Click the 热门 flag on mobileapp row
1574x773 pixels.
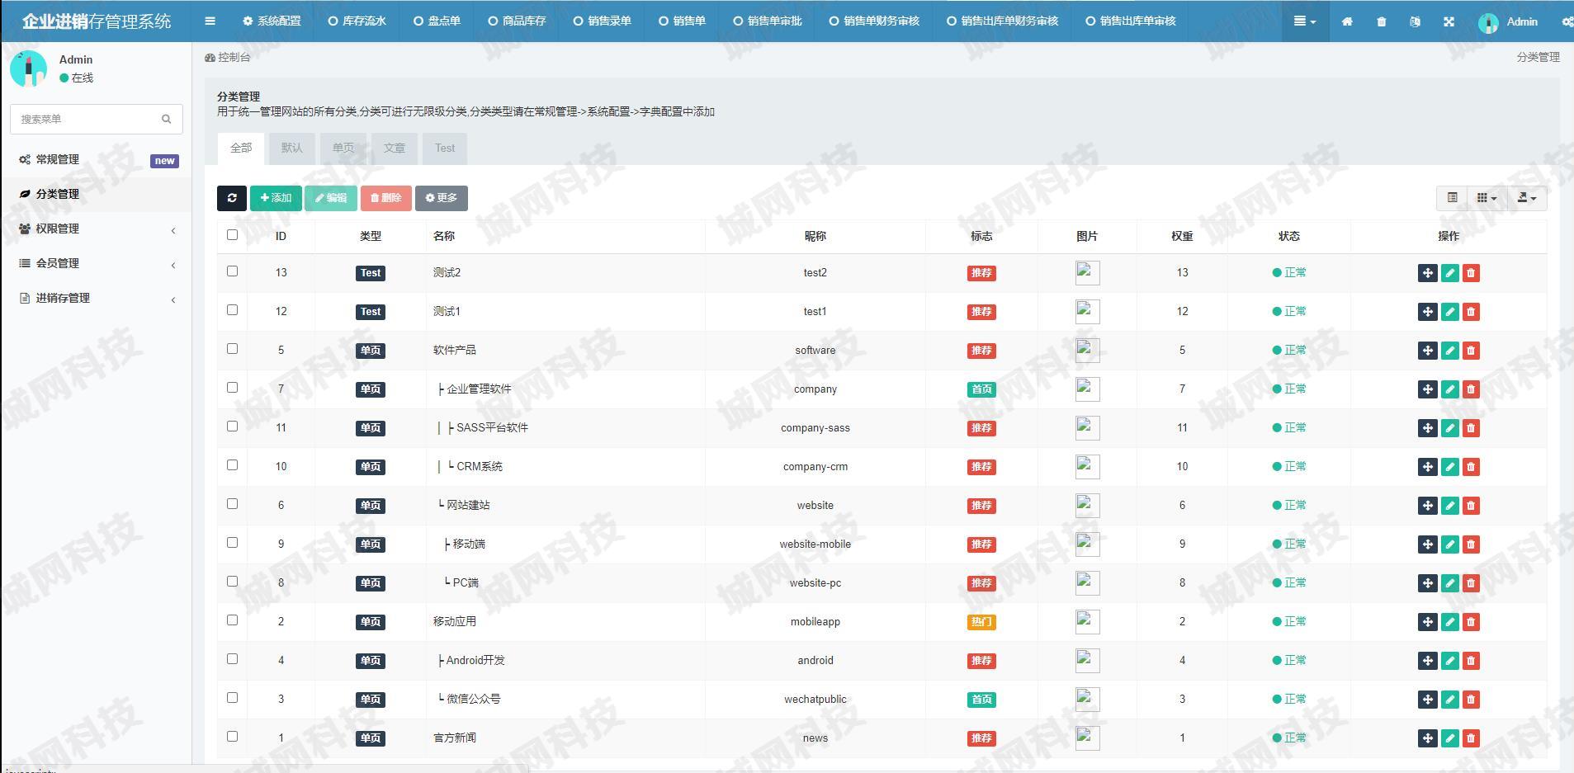[x=981, y=622]
